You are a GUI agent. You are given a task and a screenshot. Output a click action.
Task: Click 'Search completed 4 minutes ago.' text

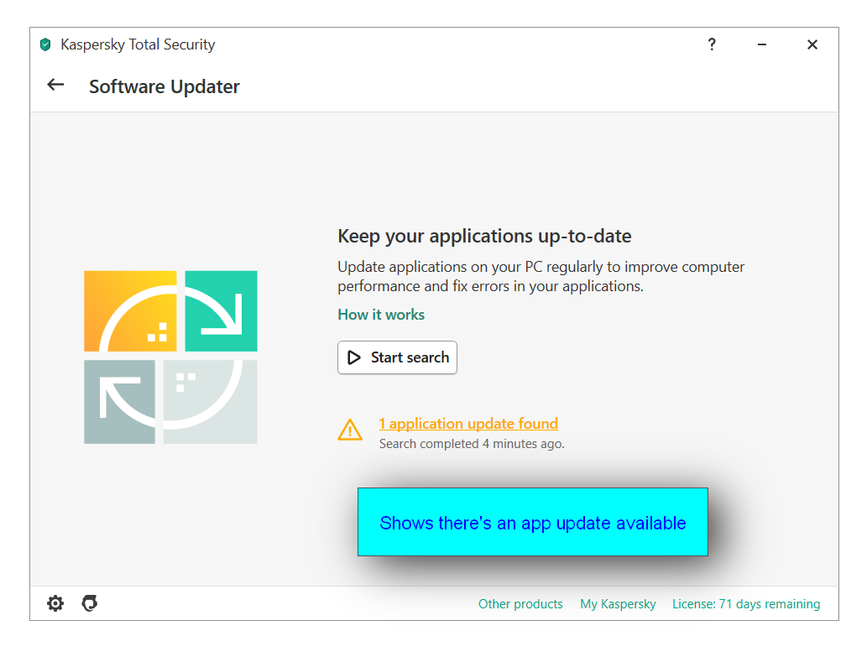[x=472, y=444]
